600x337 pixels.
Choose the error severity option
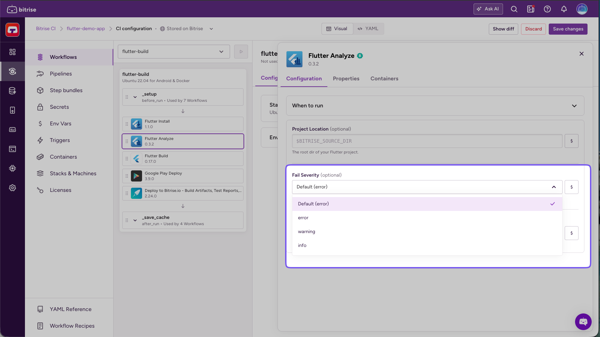[x=427, y=218]
